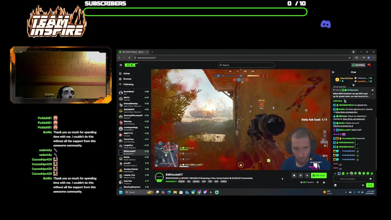Open the hamburger menu beside the KICK logo
Viewport: 391px width, 220px height.
121,65
